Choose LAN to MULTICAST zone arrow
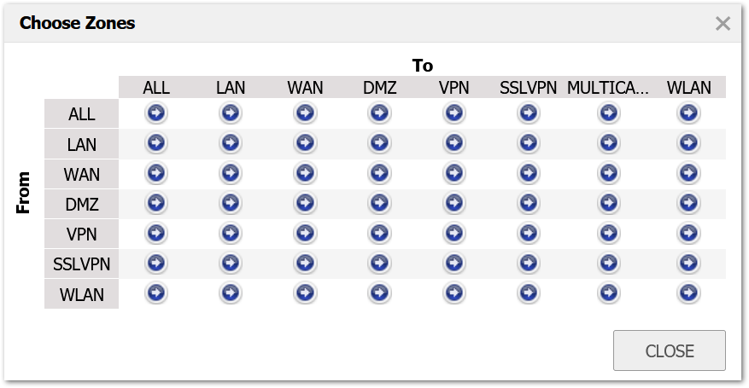749x388 pixels. tap(609, 143)
